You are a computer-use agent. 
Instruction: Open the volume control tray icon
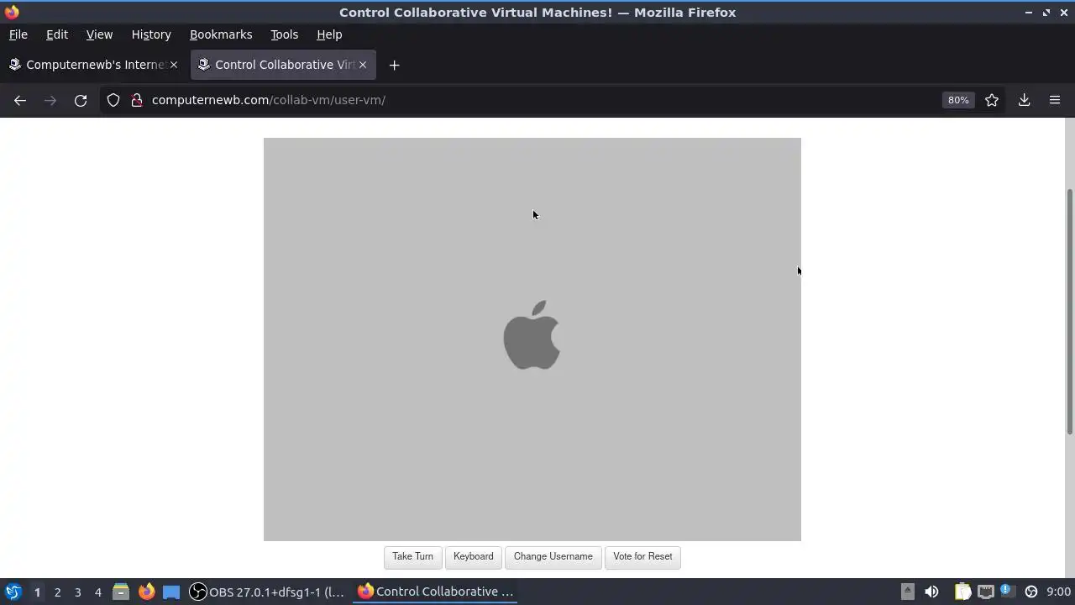coord(931,592)
